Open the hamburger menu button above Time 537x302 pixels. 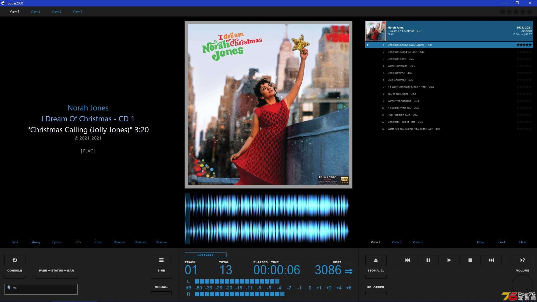[161, 260]
